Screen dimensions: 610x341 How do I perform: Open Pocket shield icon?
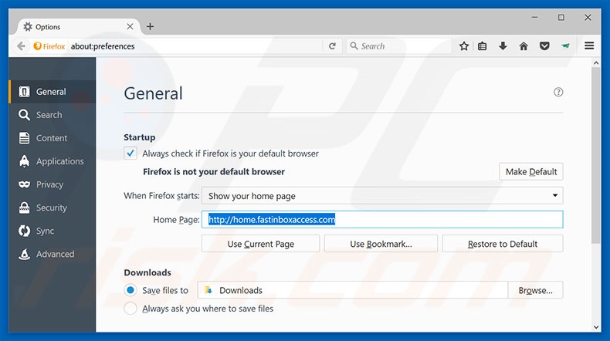544,46
